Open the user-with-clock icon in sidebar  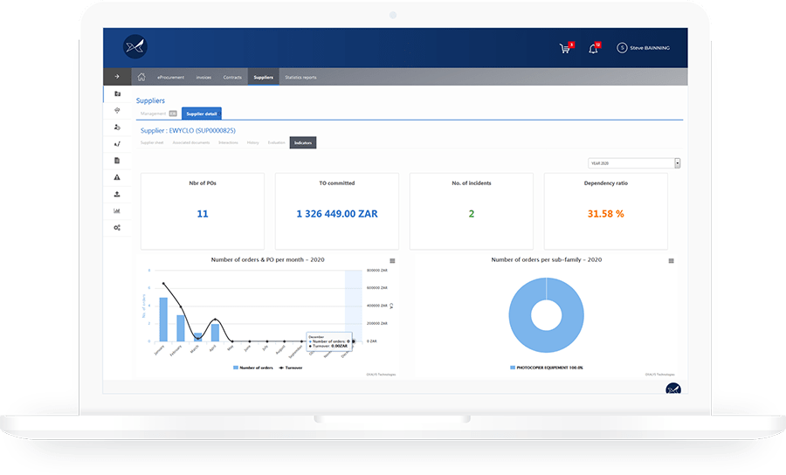[117, 127]
